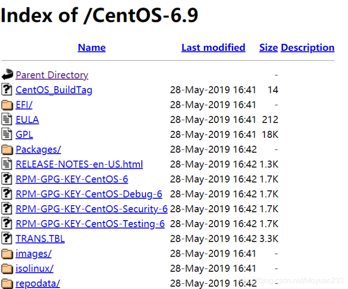Click the unknown-file icon beside RPM-GPG-KEY-CentOS-Testing-6
Image resolution: width=348 pixels, height=289 pixels.
(x=7, y=223)
